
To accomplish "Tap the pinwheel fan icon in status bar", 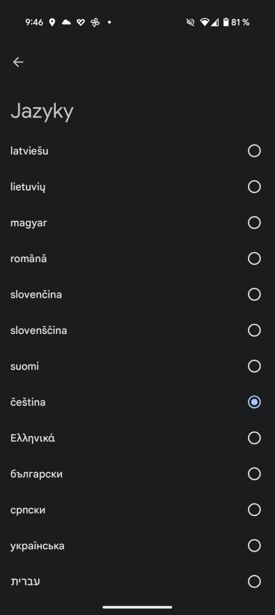I will pyautogui.click(x=95, y=22).
